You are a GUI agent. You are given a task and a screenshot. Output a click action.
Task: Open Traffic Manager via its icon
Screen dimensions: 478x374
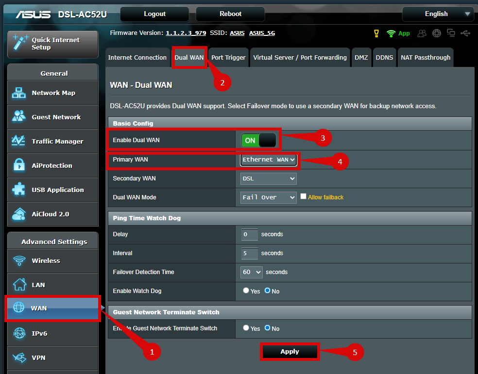[x=19, y=142]
